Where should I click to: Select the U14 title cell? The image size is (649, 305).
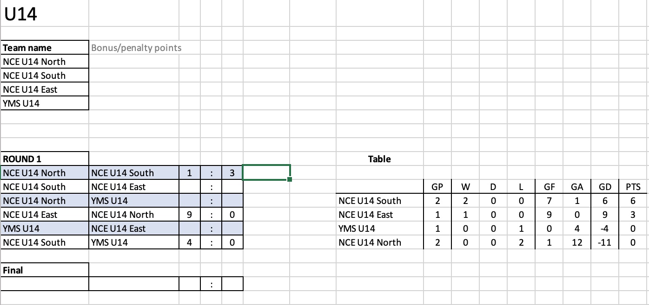[x=45, y=14]
